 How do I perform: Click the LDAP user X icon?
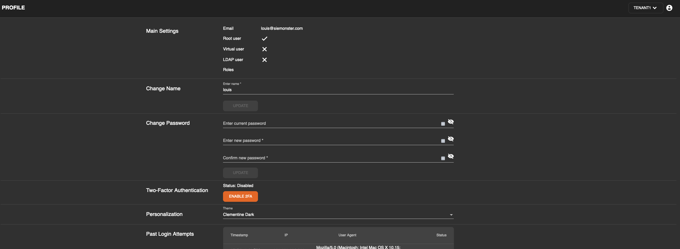(x=264, y=60)
